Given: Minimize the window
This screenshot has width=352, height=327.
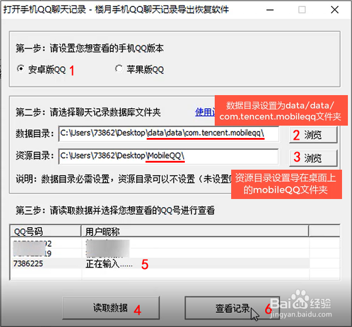Looking at the screenshot, I should tap(270, 10).
